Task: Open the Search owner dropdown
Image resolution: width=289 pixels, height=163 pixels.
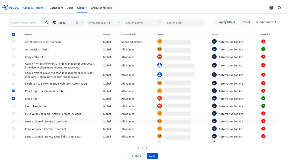Action: point(144,23)
